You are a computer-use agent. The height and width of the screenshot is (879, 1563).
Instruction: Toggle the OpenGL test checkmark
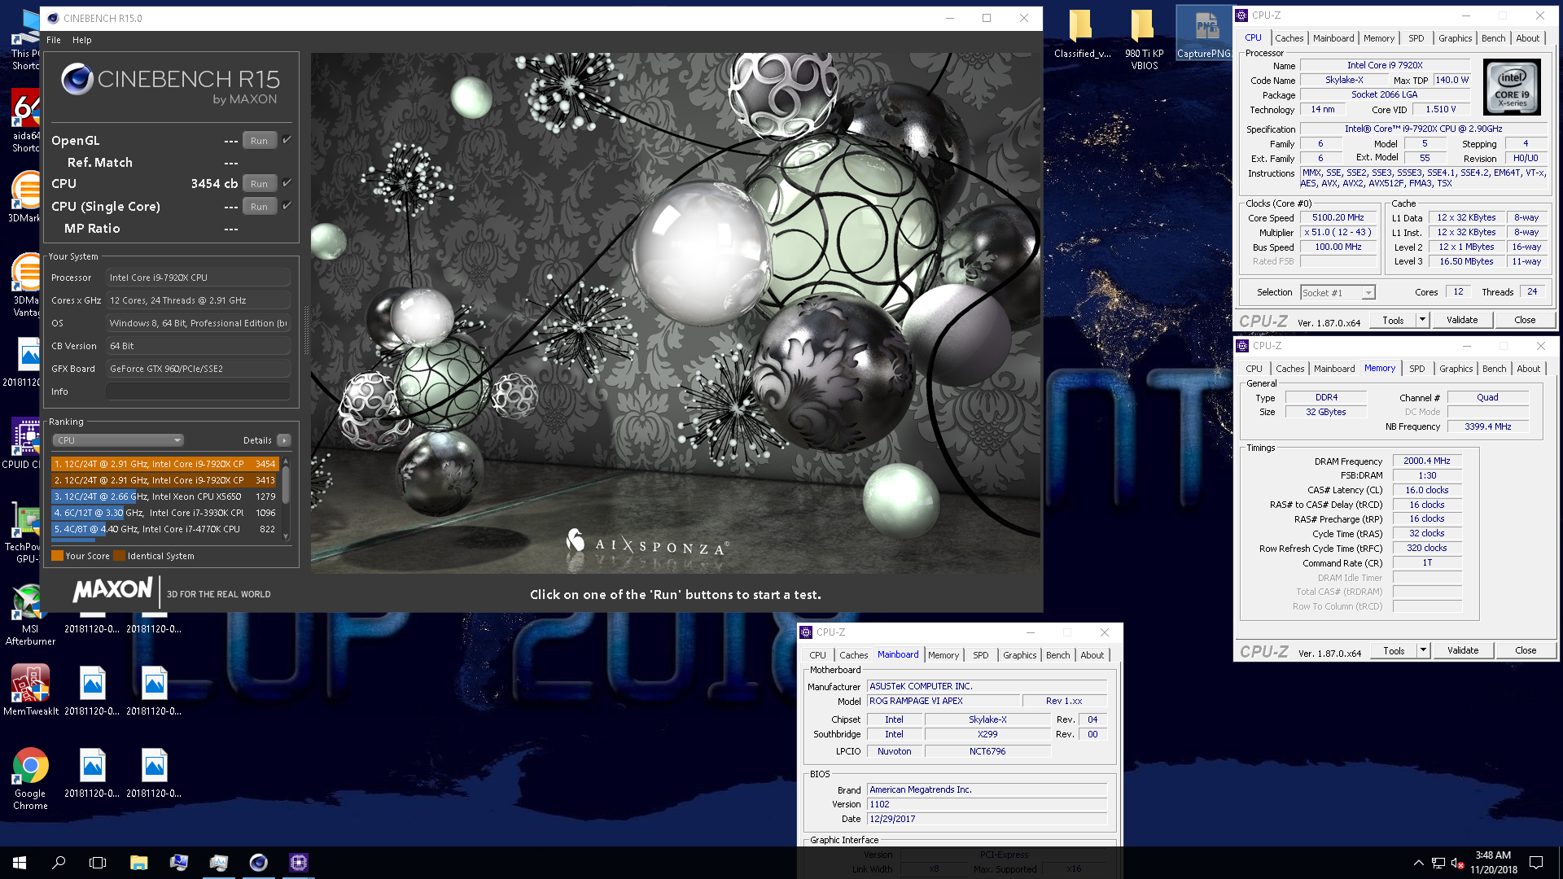[287, 140]
